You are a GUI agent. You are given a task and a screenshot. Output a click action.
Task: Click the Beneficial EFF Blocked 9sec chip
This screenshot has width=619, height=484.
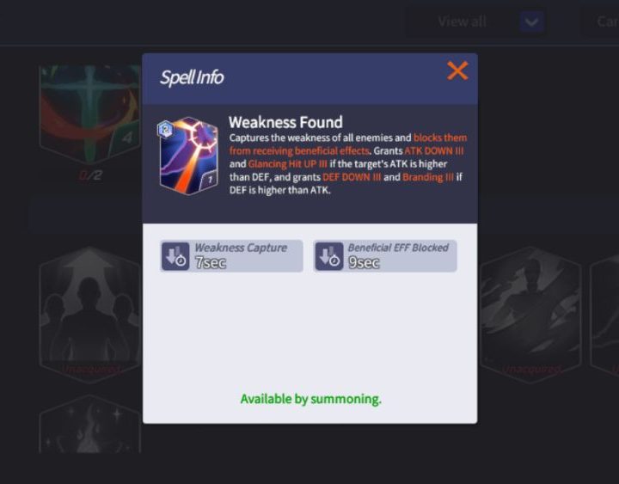tap(385, 256)
